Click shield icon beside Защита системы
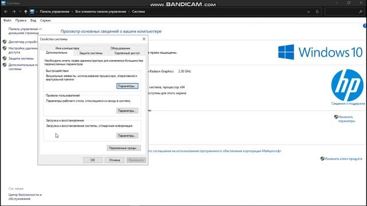The width and height of the screenshot is (367, 206). (x=5, y=58)
